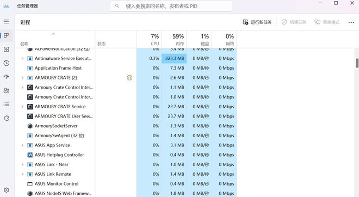Viewport: 359px width, 197px height.
Task: Click 运行新任务 (Run new task) button
Action: (257, 22)
